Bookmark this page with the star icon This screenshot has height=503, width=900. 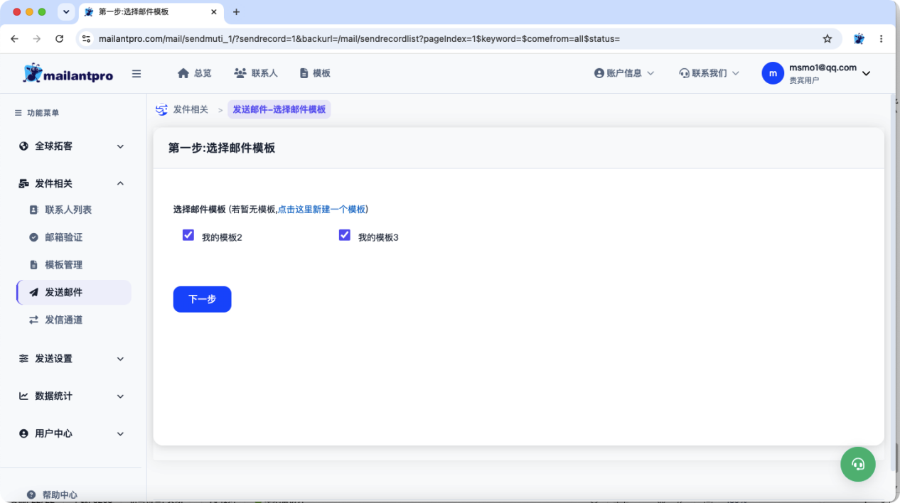(827, 39)
